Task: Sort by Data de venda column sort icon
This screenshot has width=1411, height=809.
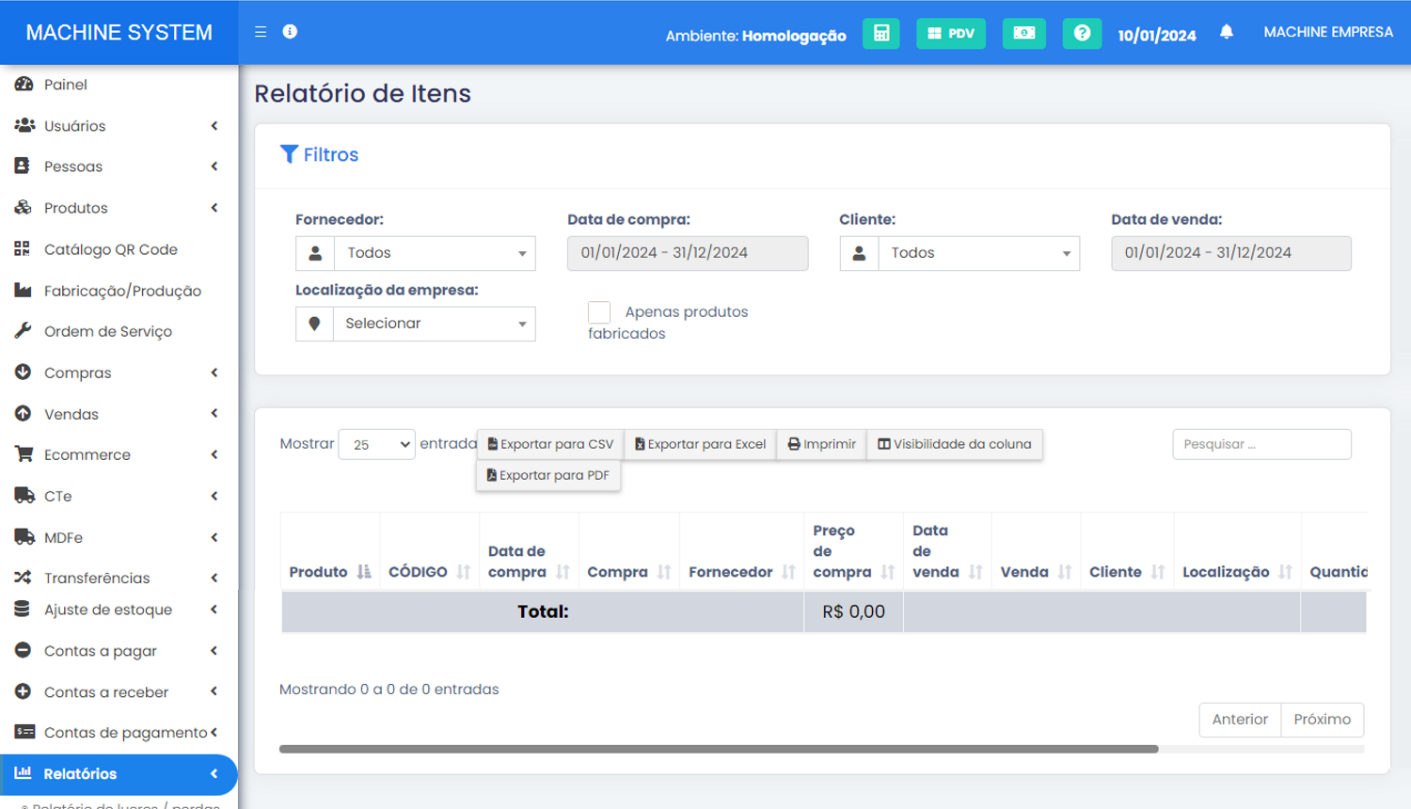Action: (975, 572)
